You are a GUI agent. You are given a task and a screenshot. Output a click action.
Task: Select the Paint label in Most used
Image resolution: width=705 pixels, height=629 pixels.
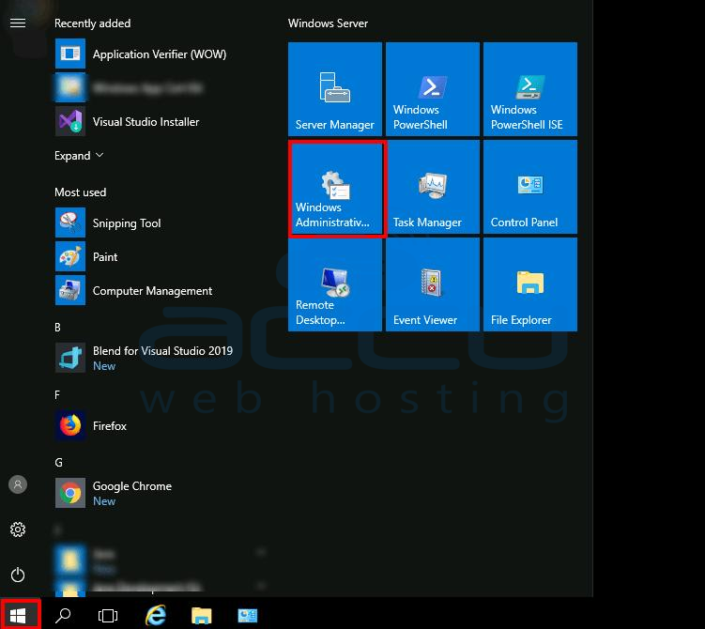tap(105, 256)
